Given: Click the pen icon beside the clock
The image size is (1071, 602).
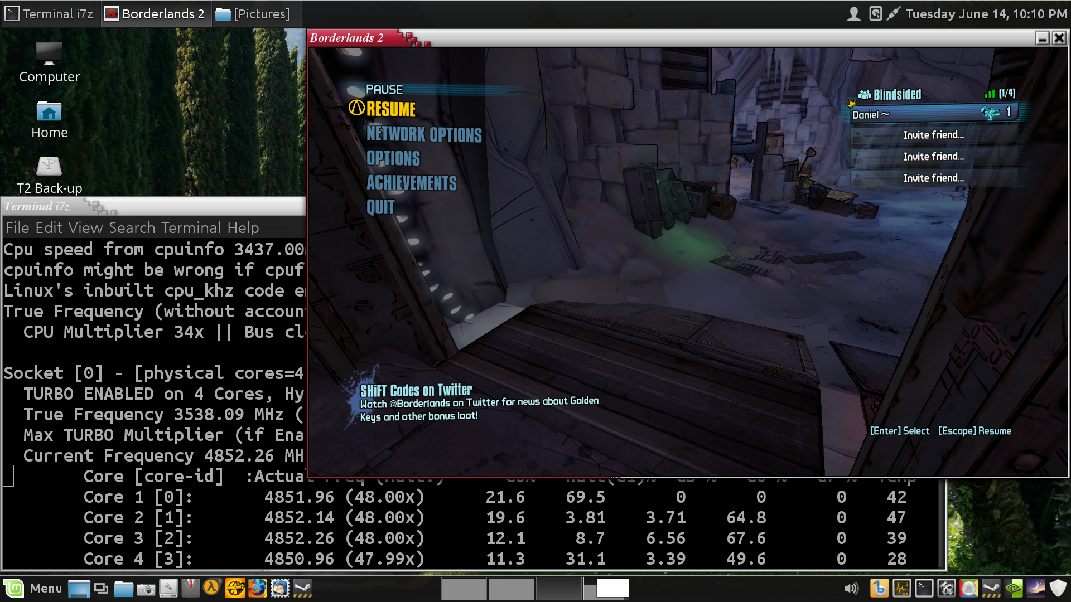Looking at the screenshot, I should 893,14.
